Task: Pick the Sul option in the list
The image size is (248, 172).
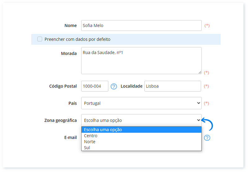Action: click(87, 148)
